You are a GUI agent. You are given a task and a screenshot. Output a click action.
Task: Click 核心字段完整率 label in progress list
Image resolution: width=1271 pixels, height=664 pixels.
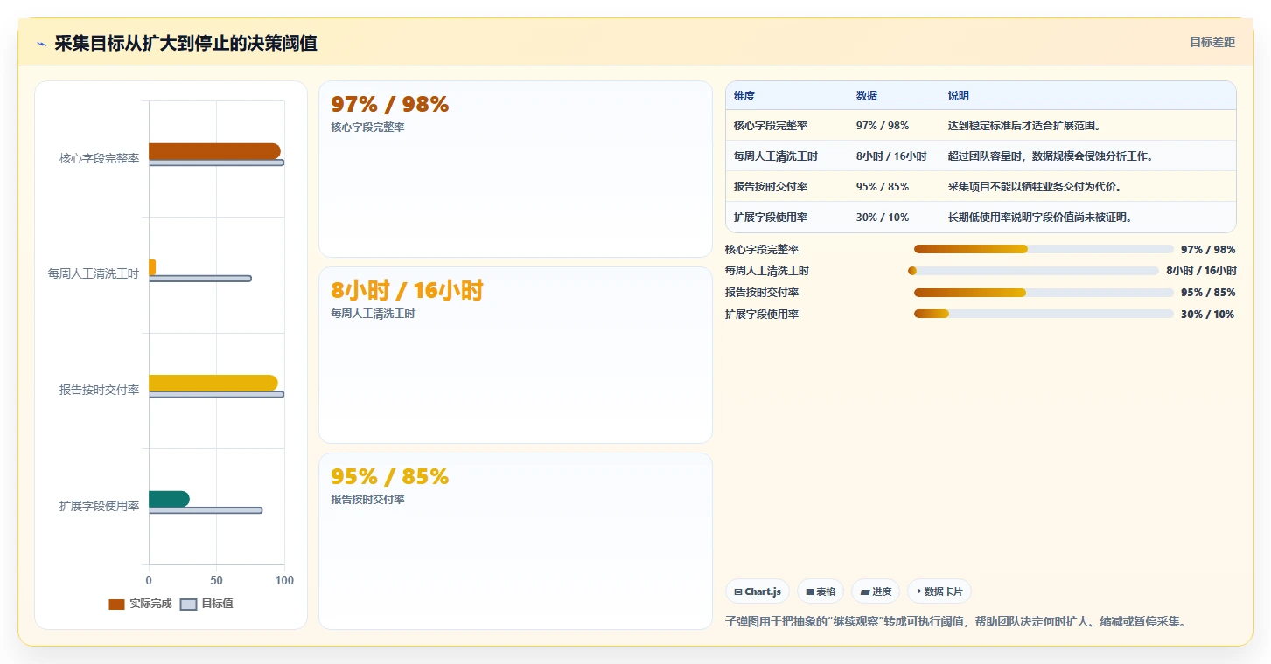point(762,249)
